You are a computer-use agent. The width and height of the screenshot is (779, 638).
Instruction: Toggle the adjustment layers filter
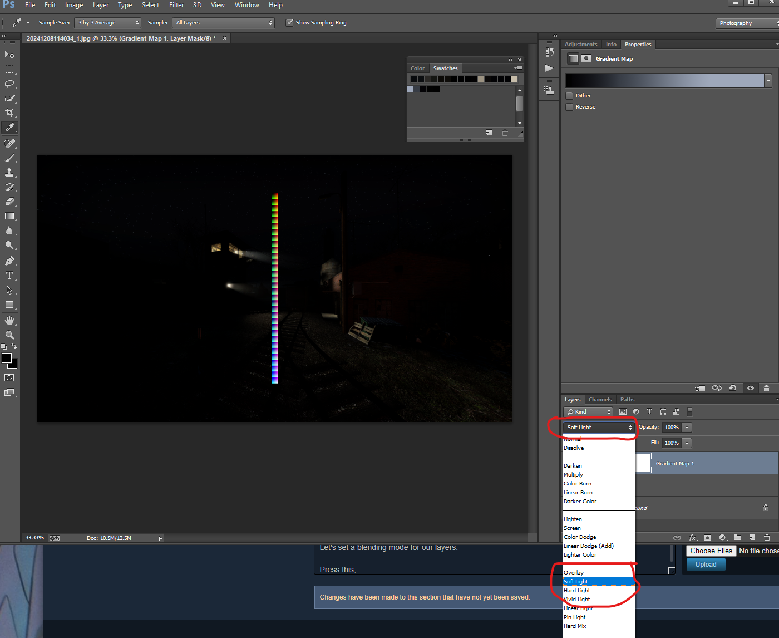point(636,412)
